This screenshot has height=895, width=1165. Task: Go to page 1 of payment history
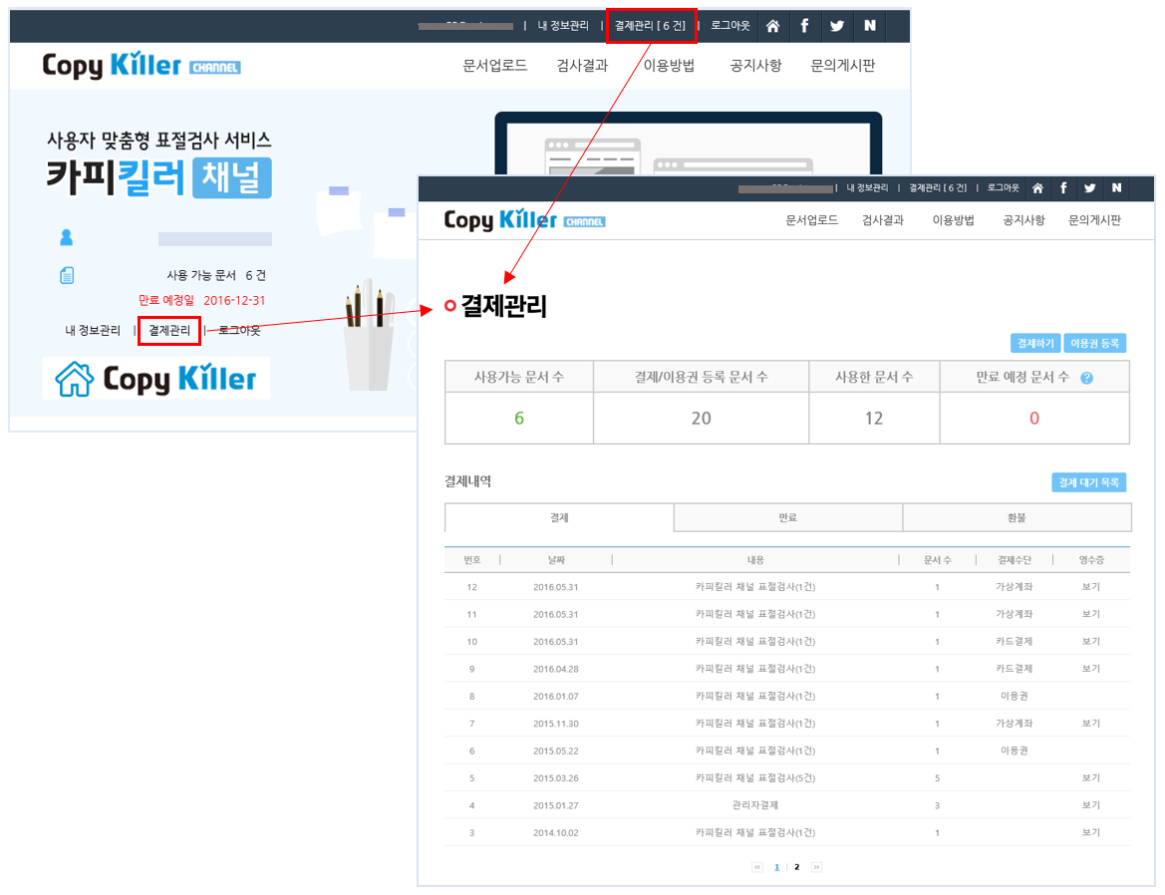tap(777, 867)
